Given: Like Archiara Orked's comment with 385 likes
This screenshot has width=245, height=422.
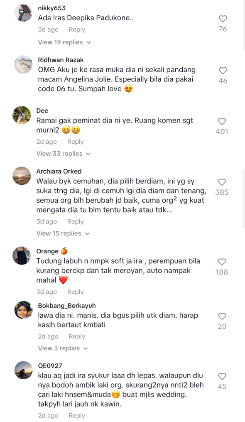Looking at the screenshot, I should 222,182.
